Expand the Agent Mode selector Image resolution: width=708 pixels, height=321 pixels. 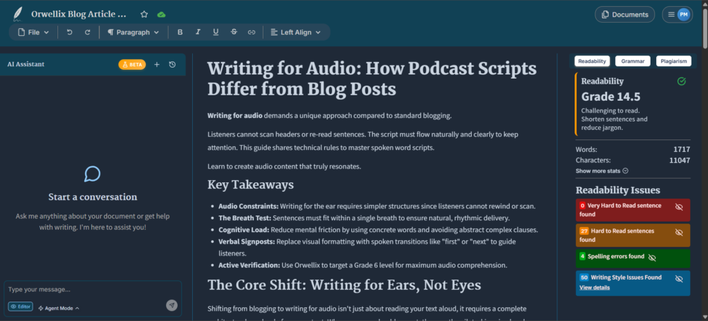(x=59, y=309)
